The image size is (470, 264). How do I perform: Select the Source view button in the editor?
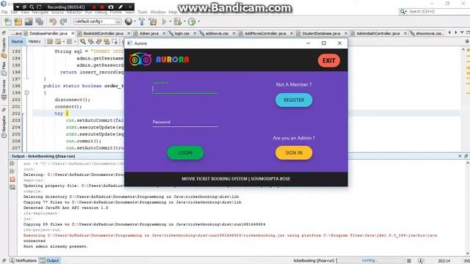17,41
